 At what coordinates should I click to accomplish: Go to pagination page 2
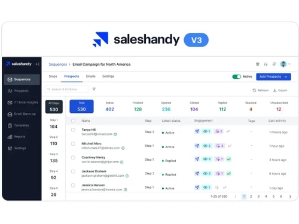(x=251, y=197)
